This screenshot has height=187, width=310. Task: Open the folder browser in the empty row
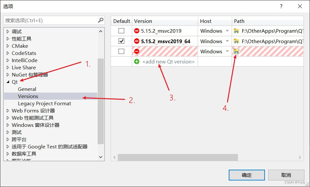[236, 52]
